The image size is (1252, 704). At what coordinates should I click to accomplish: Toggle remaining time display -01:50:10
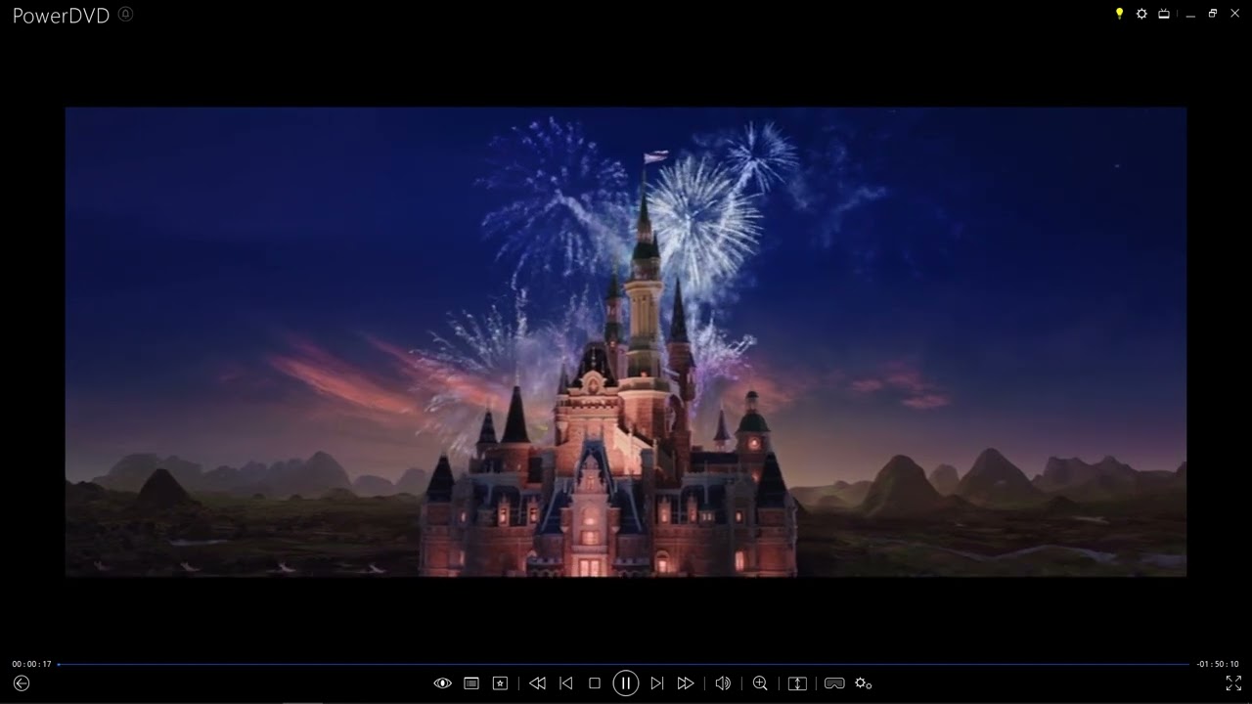1218,664
